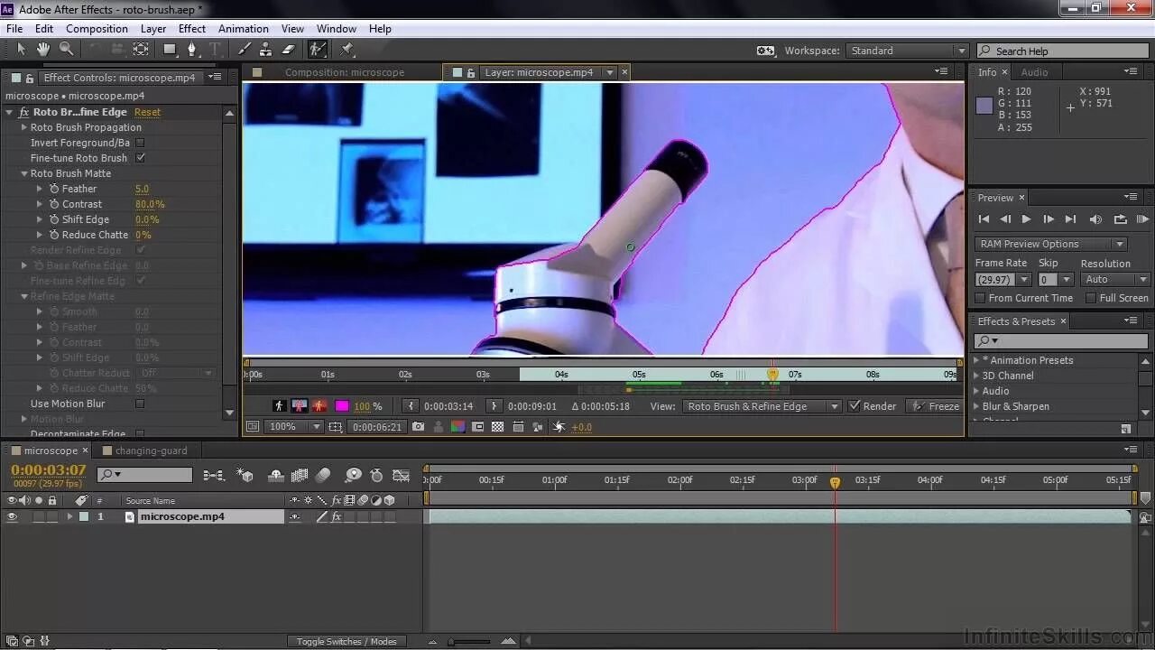Hide the microscope.mp4 layer visibility eye
Screen dimensions: 1155x650
(12, 516)
